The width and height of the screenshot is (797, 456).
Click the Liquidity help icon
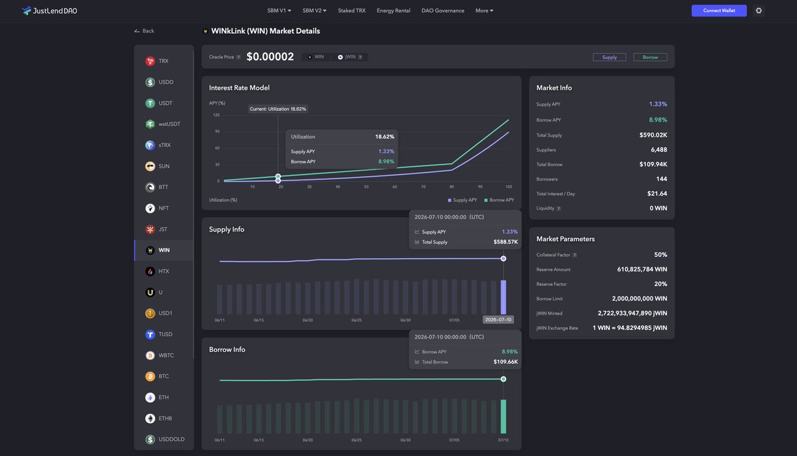point(559,208)
